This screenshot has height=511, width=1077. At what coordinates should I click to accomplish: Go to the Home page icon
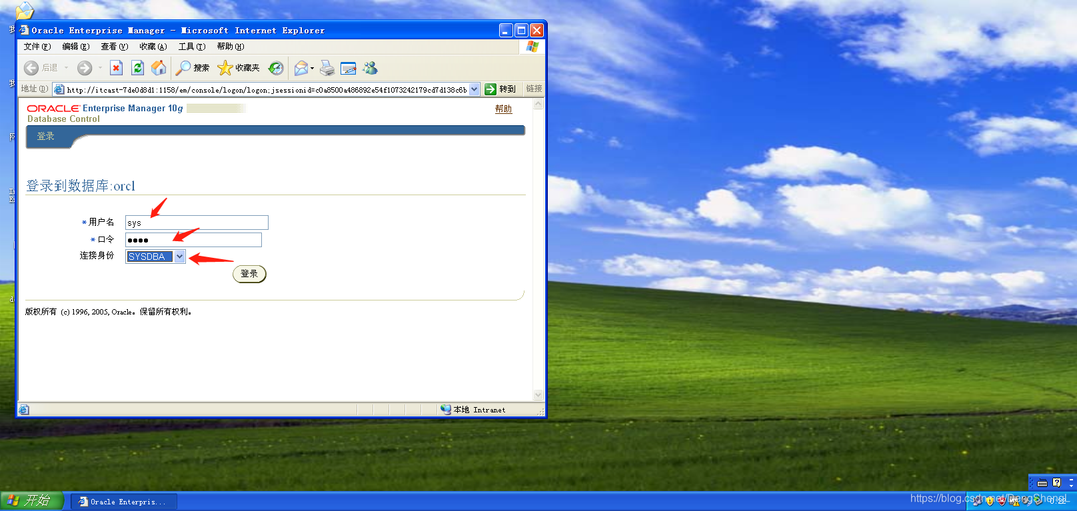pos(159,68)
